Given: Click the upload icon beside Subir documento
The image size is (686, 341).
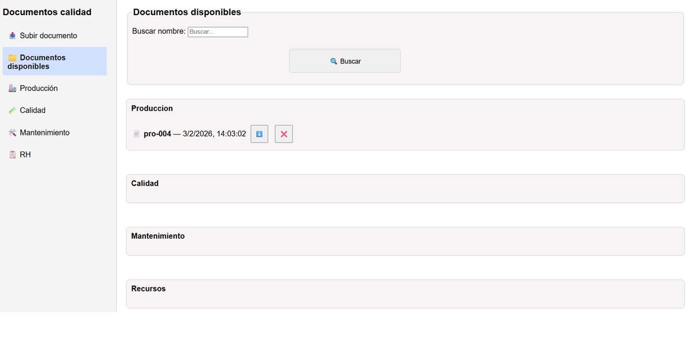Looking at the screenshot, I should [x=12, y=35].
